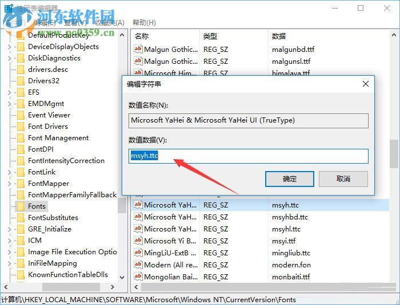Expand the DeviceDisplayObjects key
Image resolution: width=400 pixels, height=305 pixels.
point(10,47)
